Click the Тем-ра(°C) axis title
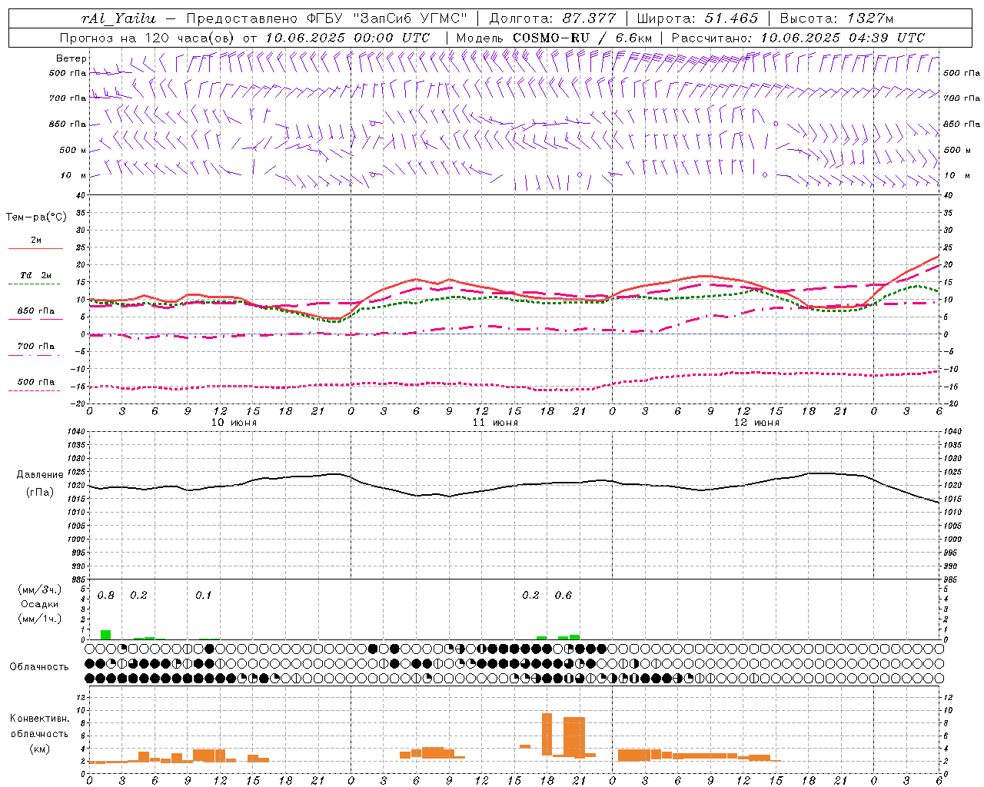The image size is (984, 787). coord(36,218)
